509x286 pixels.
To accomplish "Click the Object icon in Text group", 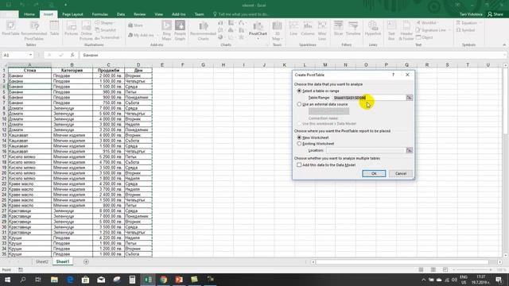I will (425, 37).
